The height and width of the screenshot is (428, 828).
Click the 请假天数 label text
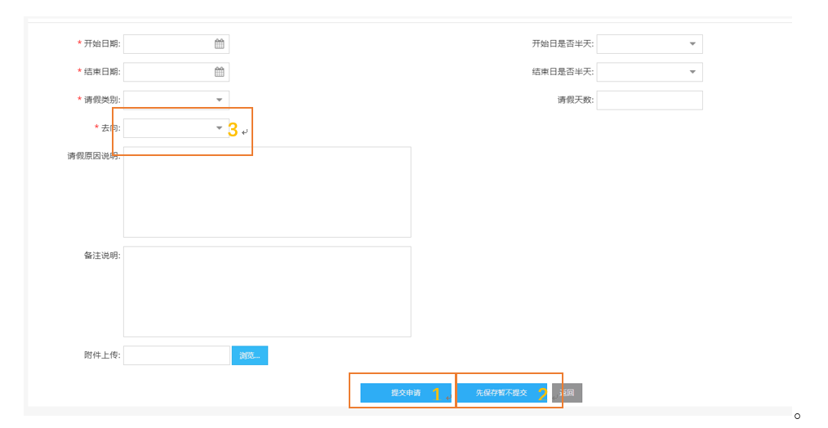(575, 100)
